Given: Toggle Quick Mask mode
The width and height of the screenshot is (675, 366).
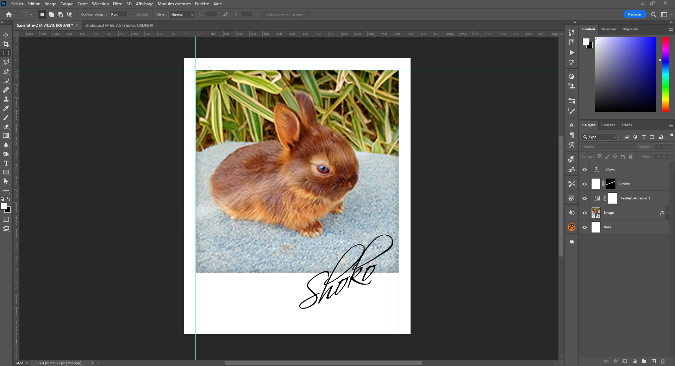Looking at the screenshot, I should click(6, 219).
